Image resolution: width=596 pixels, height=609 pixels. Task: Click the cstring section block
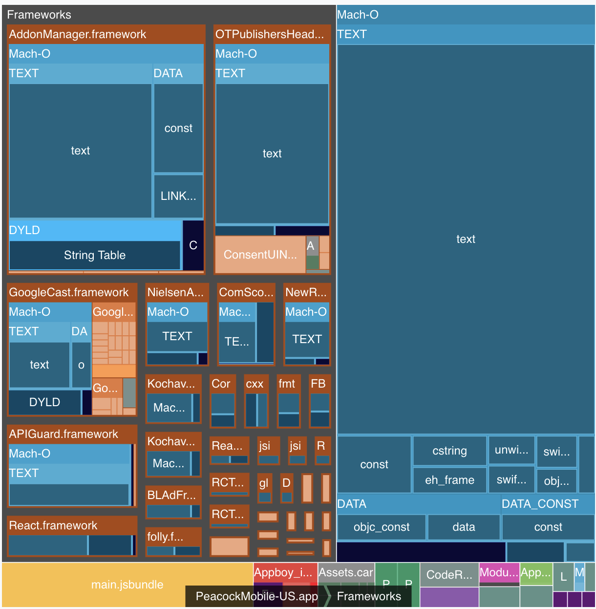[449, 451]
